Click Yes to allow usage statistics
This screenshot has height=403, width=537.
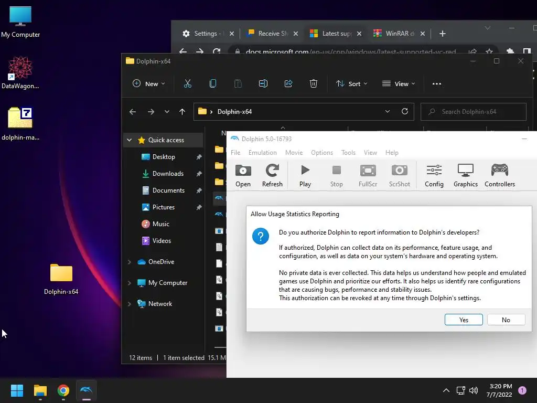pos(464,320)
